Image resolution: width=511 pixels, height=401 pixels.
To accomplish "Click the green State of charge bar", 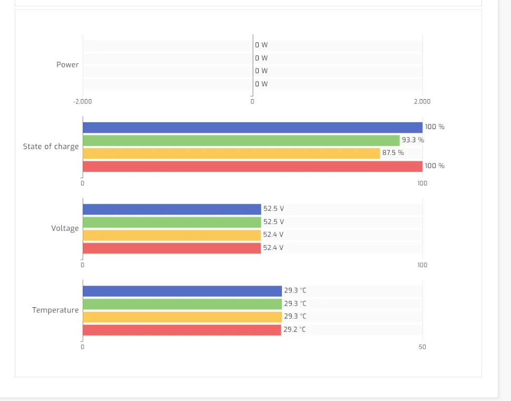I will click(x=241, y=140).
